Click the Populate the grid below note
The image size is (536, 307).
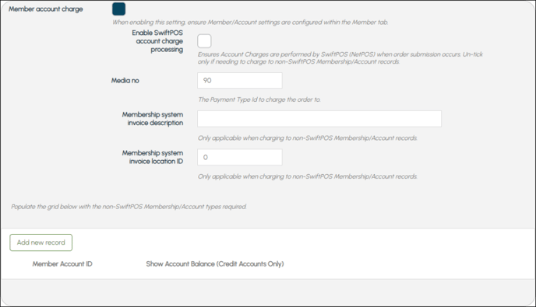[129, 207]
